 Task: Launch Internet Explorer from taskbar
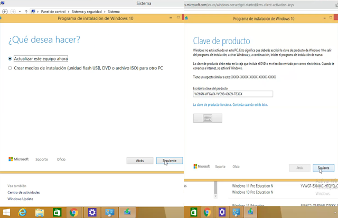click(22, 212)
